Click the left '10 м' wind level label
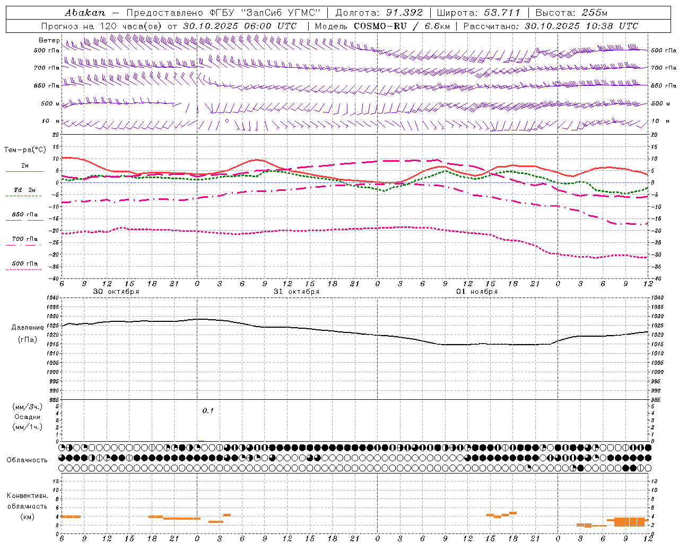This screenshot has width=679, height=543. click(50, 121)
